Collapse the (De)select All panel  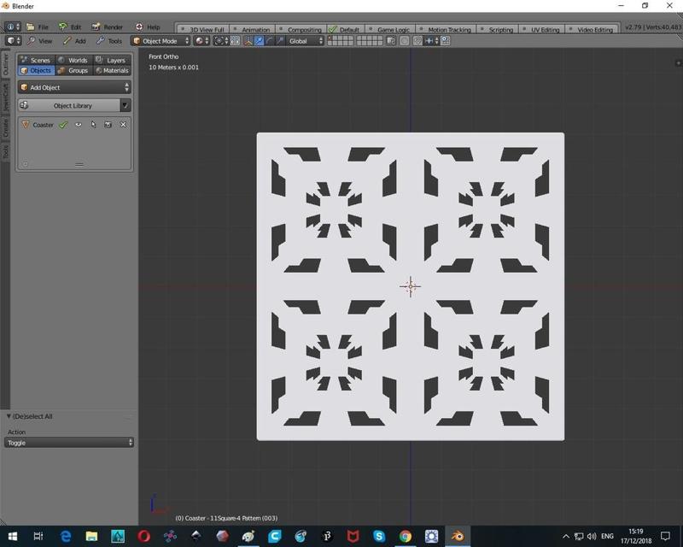(9, 416)
